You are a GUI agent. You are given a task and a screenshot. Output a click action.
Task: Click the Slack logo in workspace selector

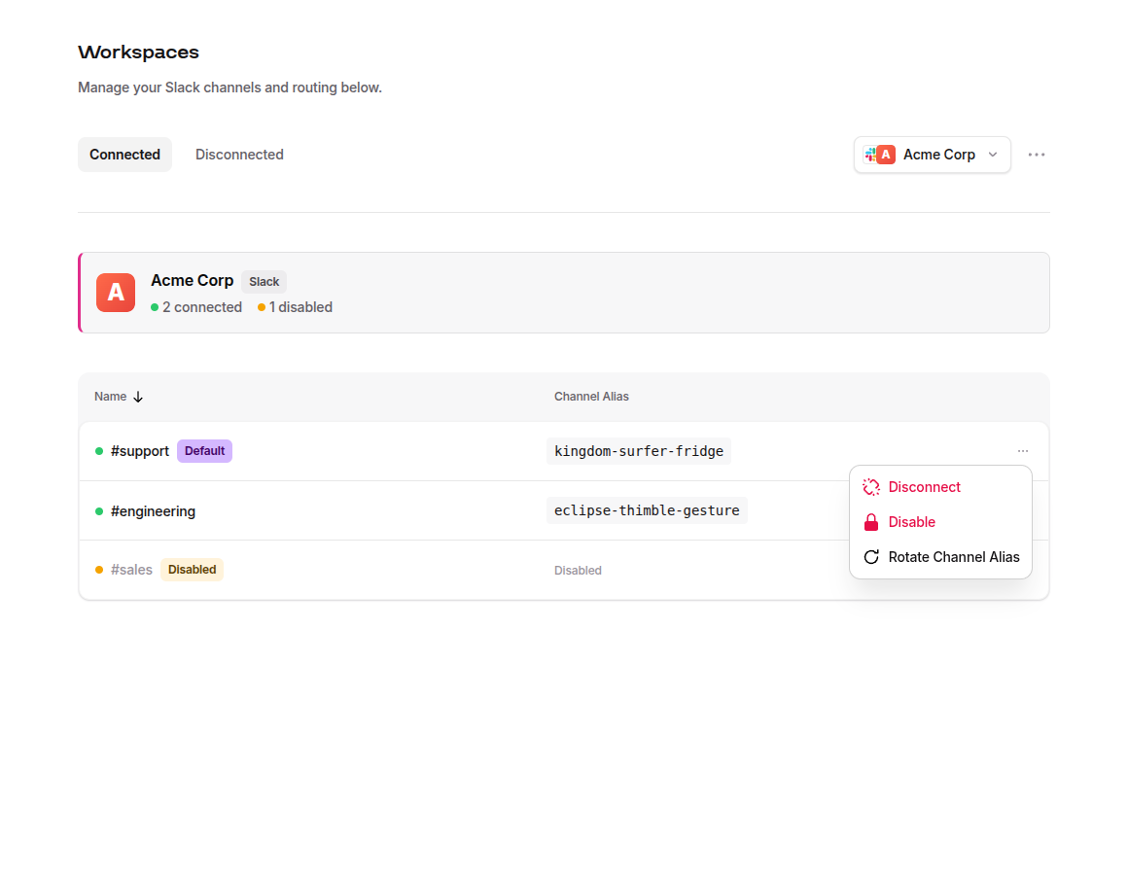point(870,155)
